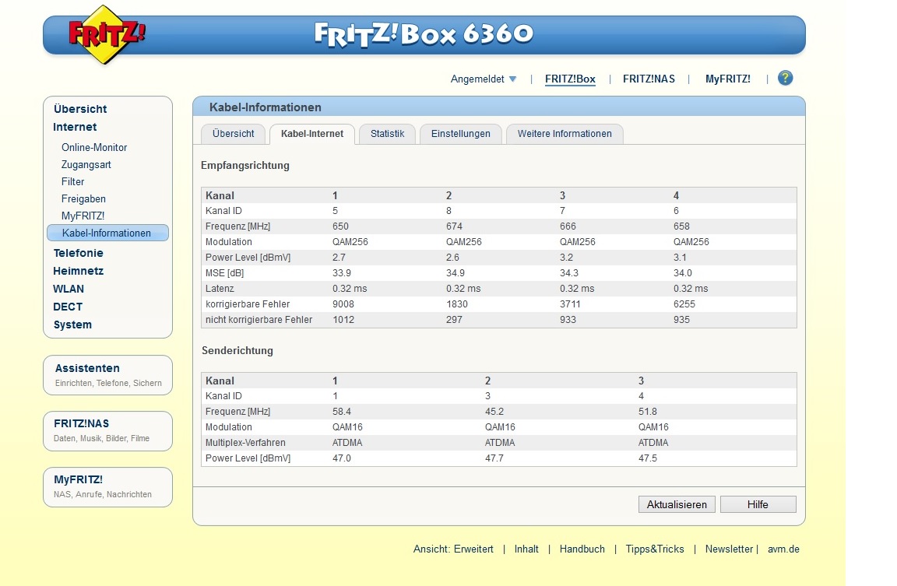Click the Senderichtung heading
The image size is (897, 586).
[237, 350]
